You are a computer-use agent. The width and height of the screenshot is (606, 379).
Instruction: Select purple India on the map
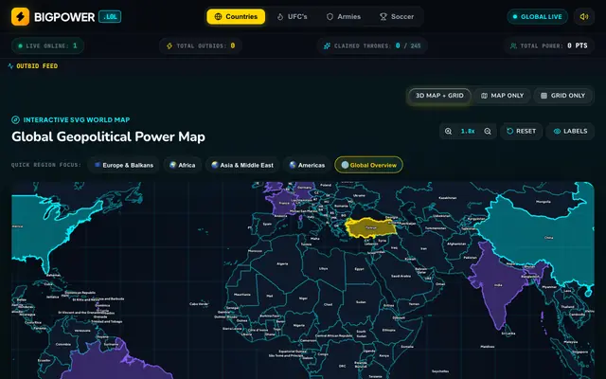coord(498,285)
